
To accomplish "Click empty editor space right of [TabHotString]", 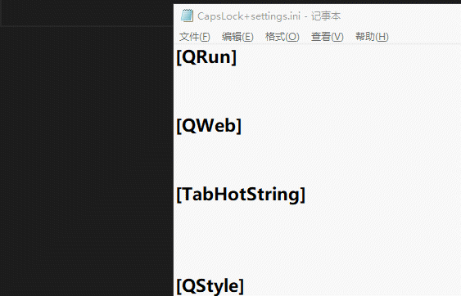I will click(x=383, y=195).
